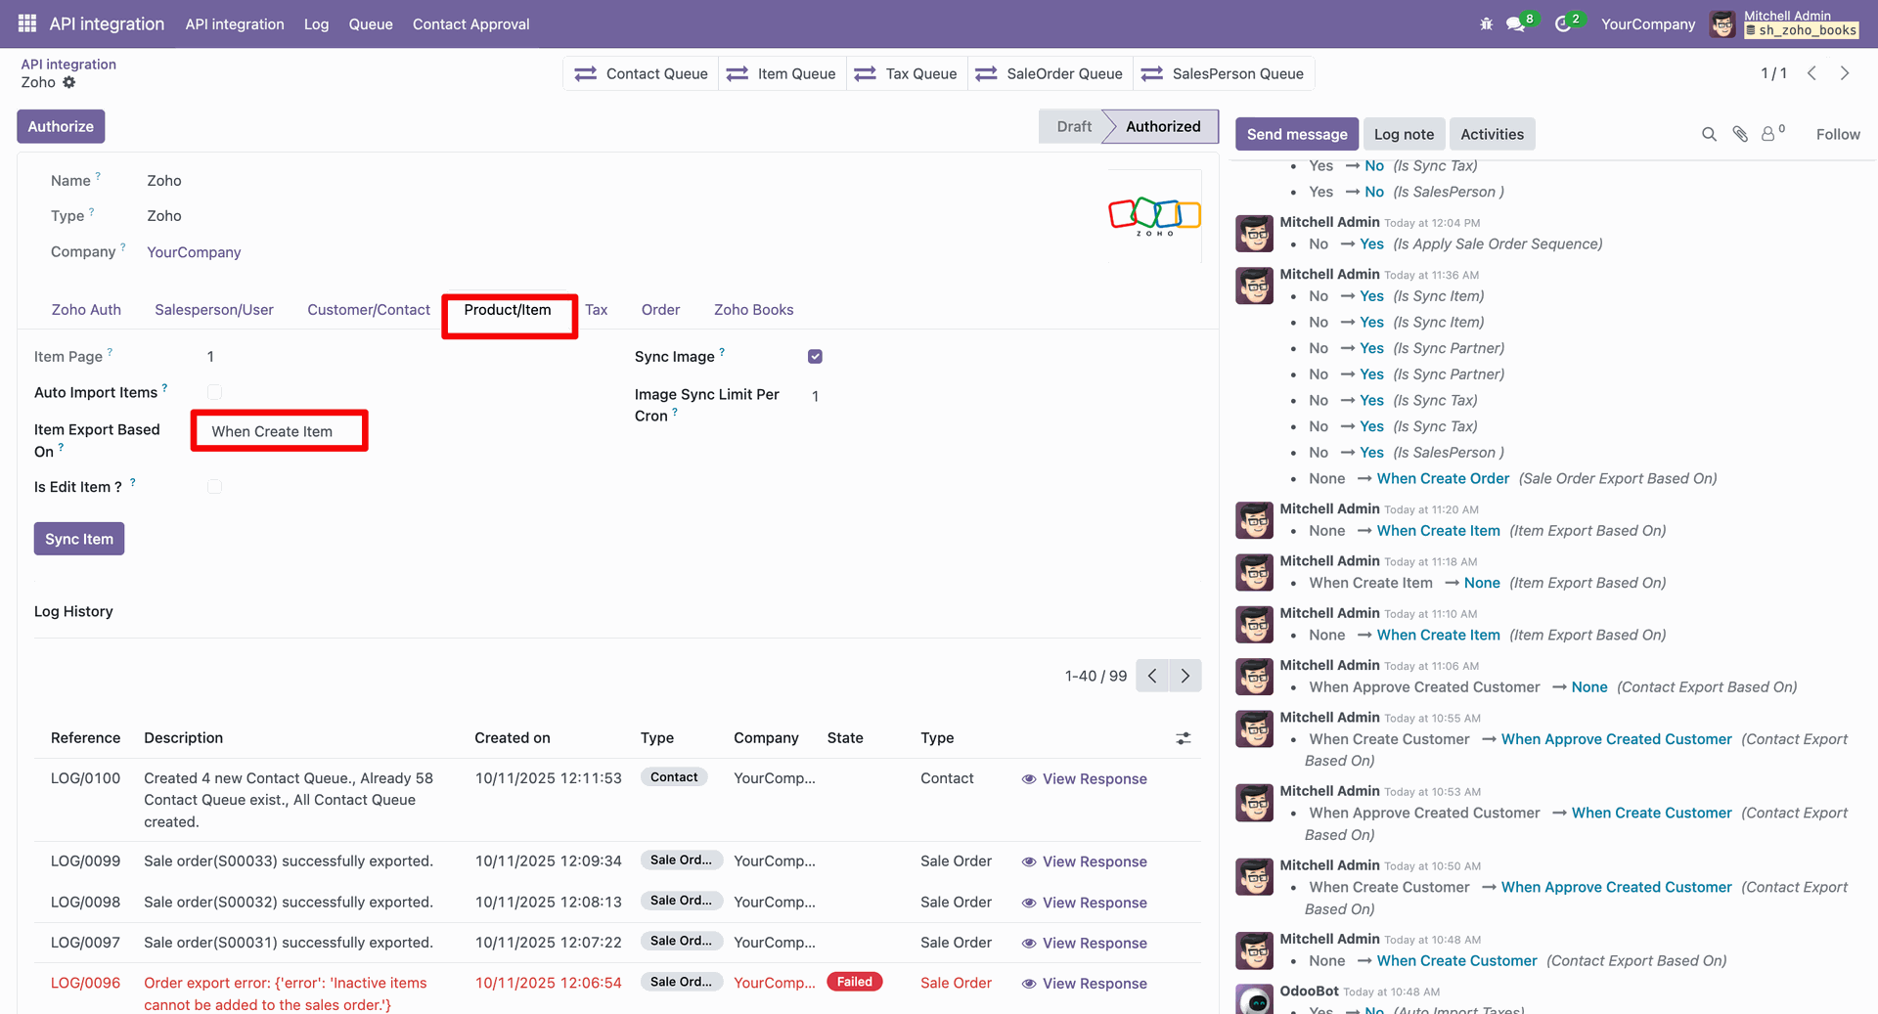Open the Activities button

point(1492,134)
